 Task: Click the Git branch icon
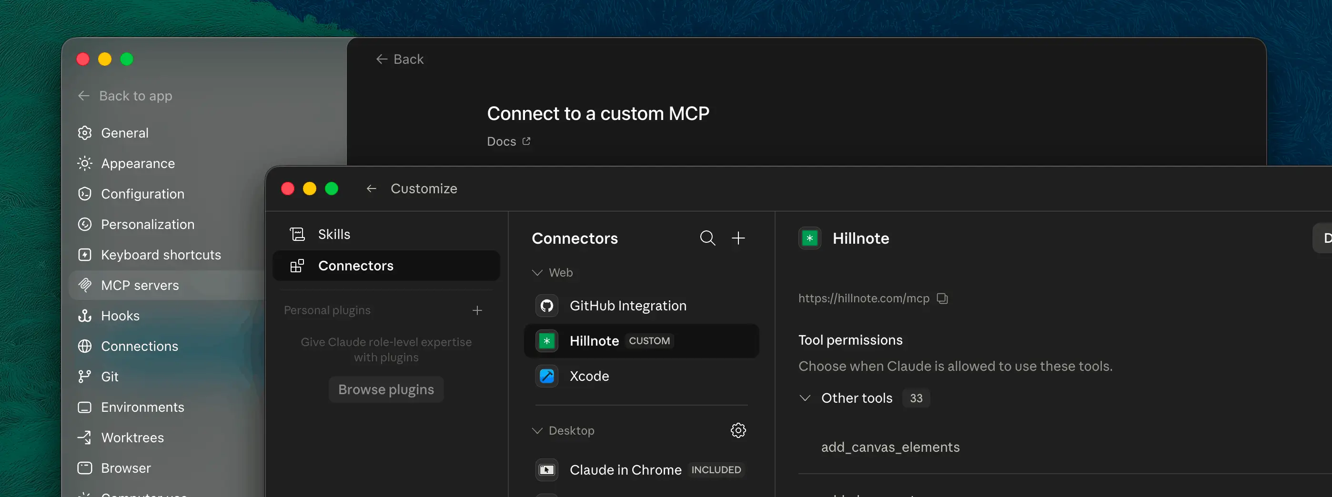(x=85, y=377)
